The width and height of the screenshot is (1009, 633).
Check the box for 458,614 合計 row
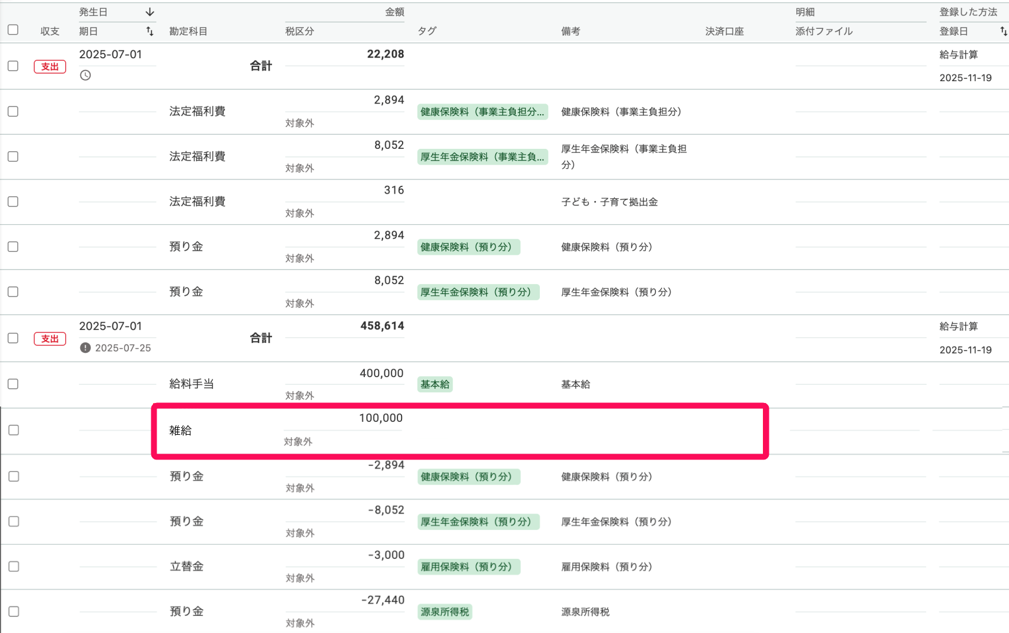(x=13, y=338)
